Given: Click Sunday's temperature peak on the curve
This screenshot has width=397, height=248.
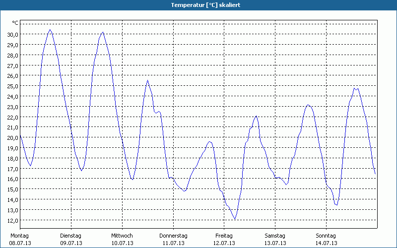Looking at the screenshot, I should tap(355, 88).
